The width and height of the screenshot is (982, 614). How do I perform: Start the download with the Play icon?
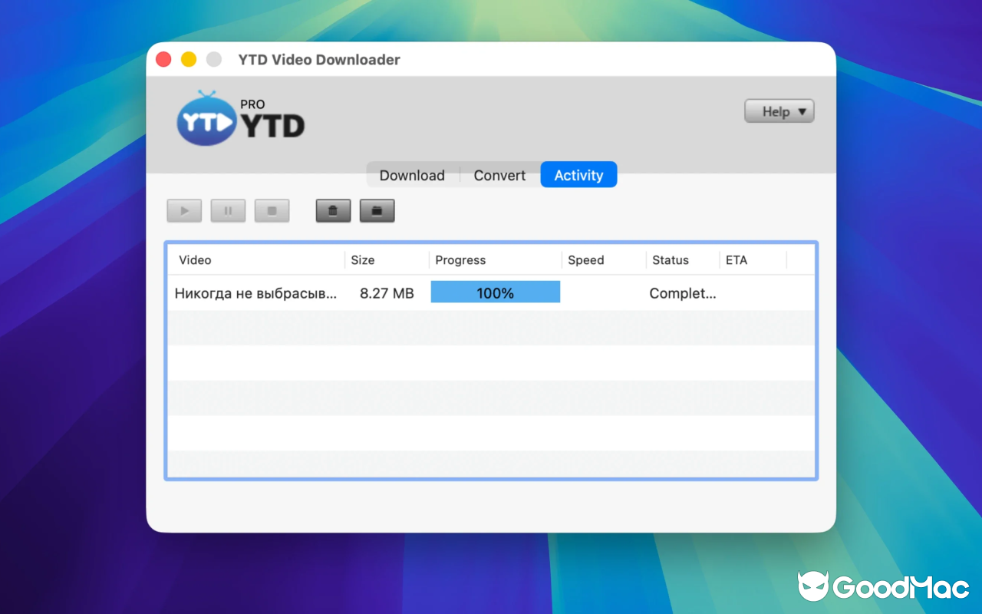pyautogui.click(x=184, y=210)
